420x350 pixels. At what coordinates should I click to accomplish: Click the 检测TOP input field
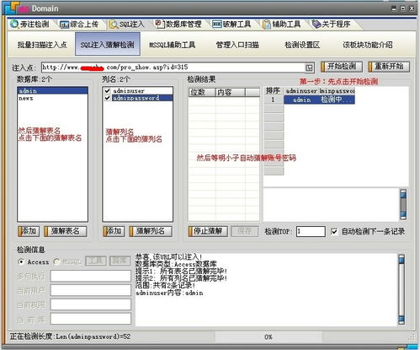click(x=311, y=232)
